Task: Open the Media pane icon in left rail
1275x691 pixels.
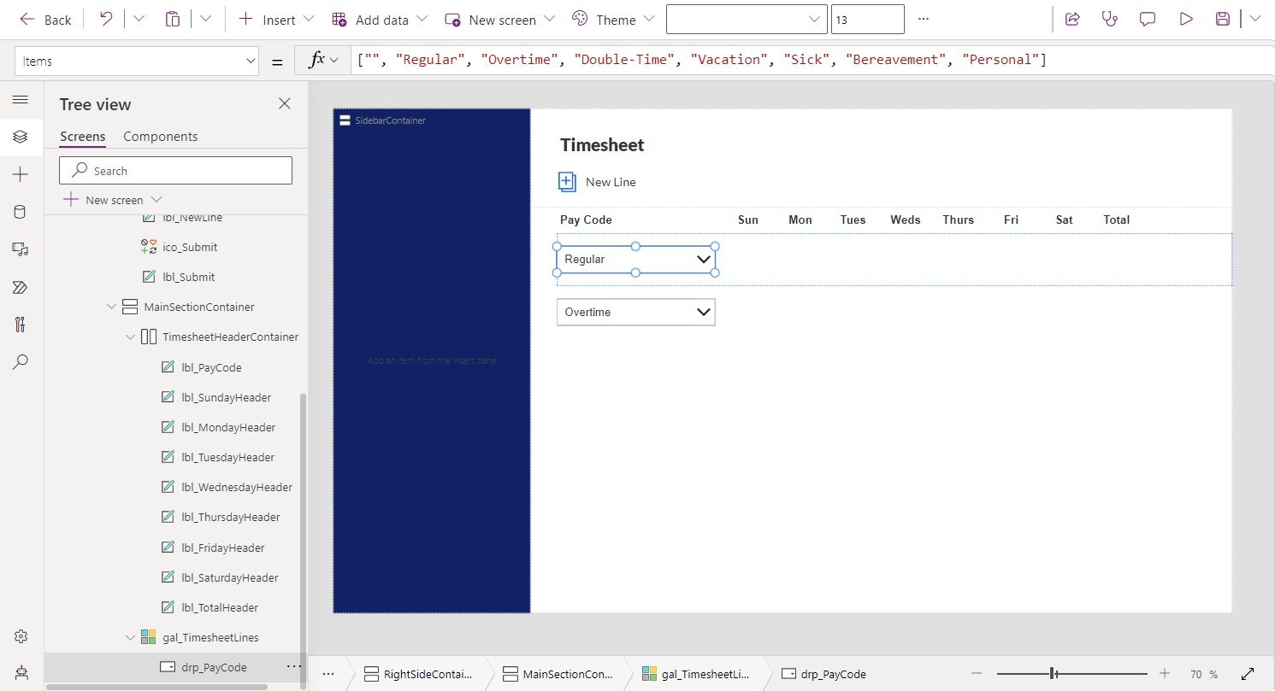Action: point(21,249)
